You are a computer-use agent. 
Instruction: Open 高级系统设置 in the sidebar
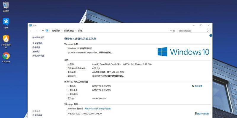click(x=38, y=56)
